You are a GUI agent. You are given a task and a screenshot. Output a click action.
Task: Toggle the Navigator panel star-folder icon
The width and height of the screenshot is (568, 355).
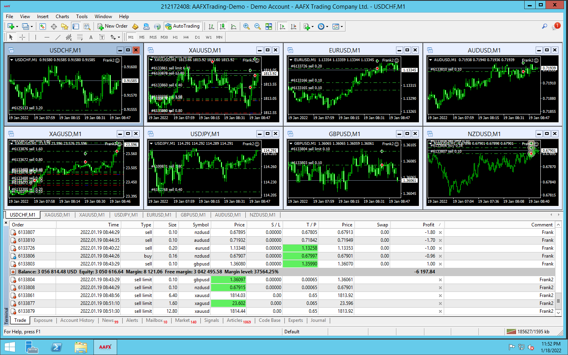tap(65, 26)
